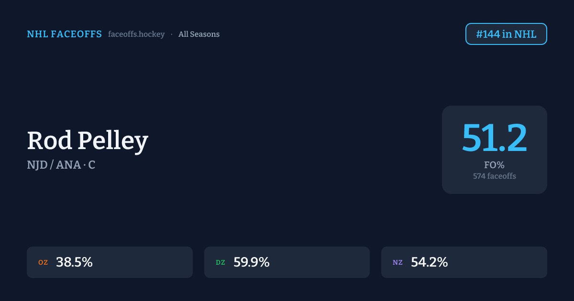Click the #144 in NHL rank badge

506,34
